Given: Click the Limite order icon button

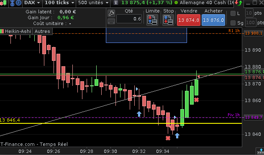Looking at the screenshot, I should pos(152,20).
